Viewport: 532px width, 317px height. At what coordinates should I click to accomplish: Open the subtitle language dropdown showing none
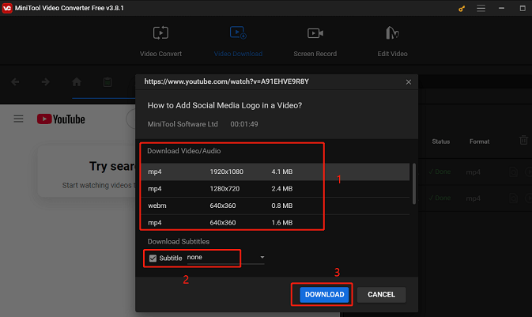[x=225, y=258]
